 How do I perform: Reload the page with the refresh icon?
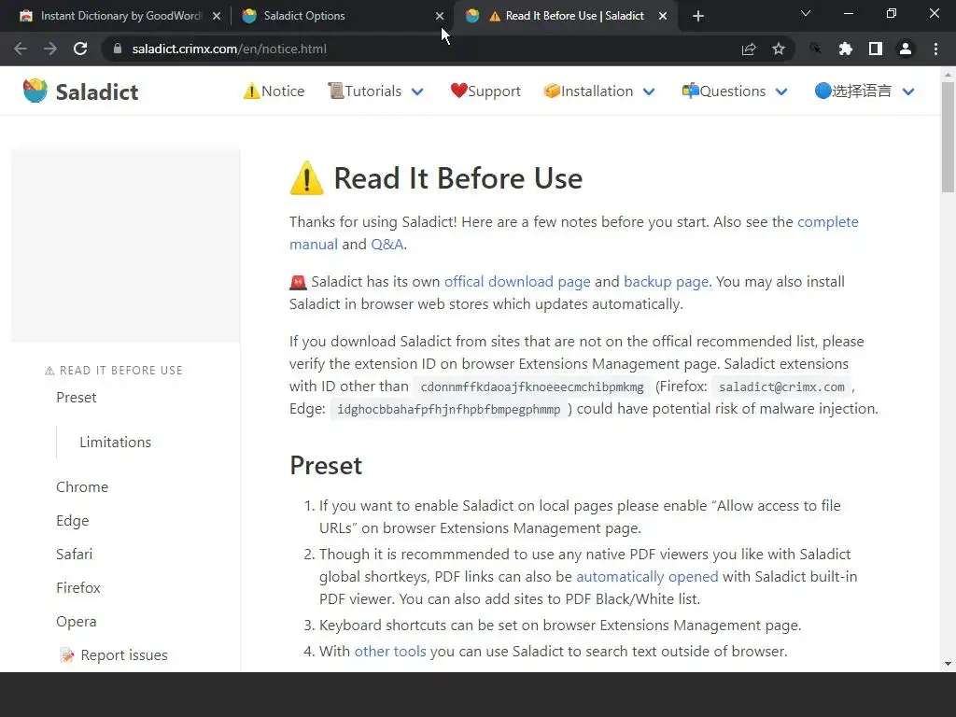pyautogui.click(x=80, y=49)
